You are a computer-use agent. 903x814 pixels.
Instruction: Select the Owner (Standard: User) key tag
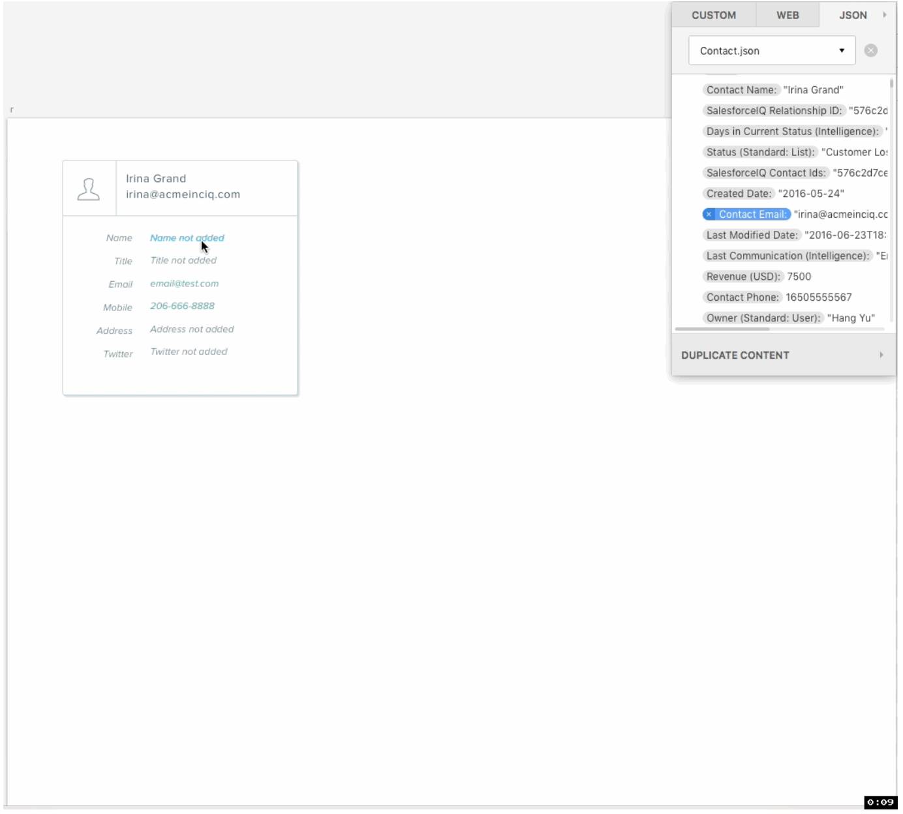tap(763, 318)
